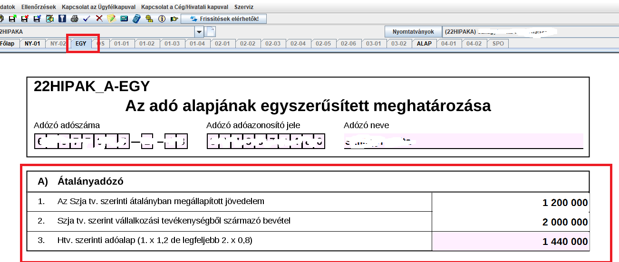Open the Ellenőrzések menu
The image size is (619, 262).
click(x=39, y=7)
